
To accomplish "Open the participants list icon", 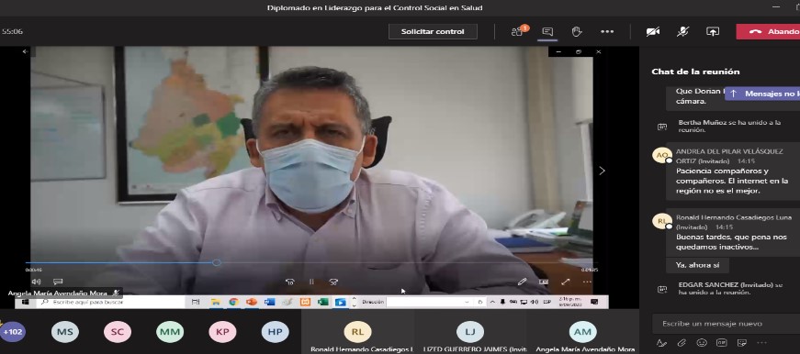I will 518,31.
